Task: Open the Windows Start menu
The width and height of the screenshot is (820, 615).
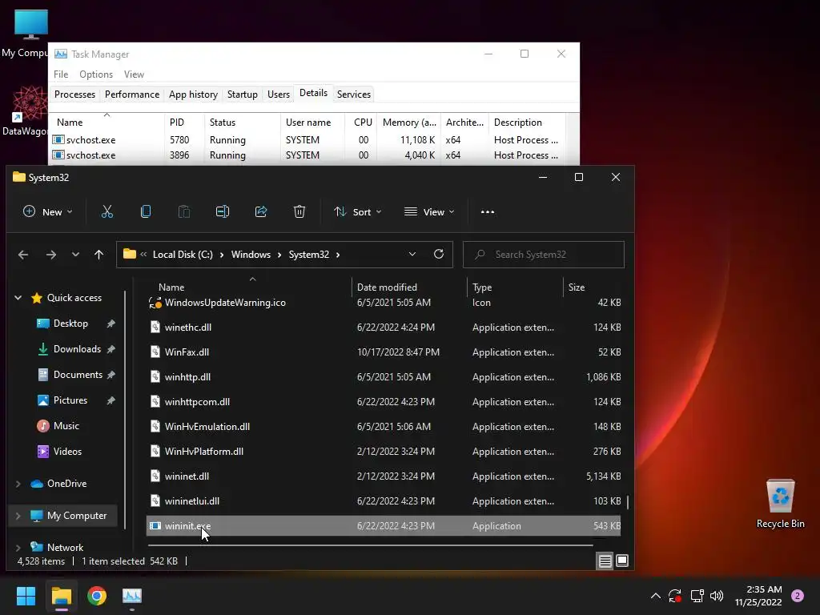Action: [x=26, y=596]
